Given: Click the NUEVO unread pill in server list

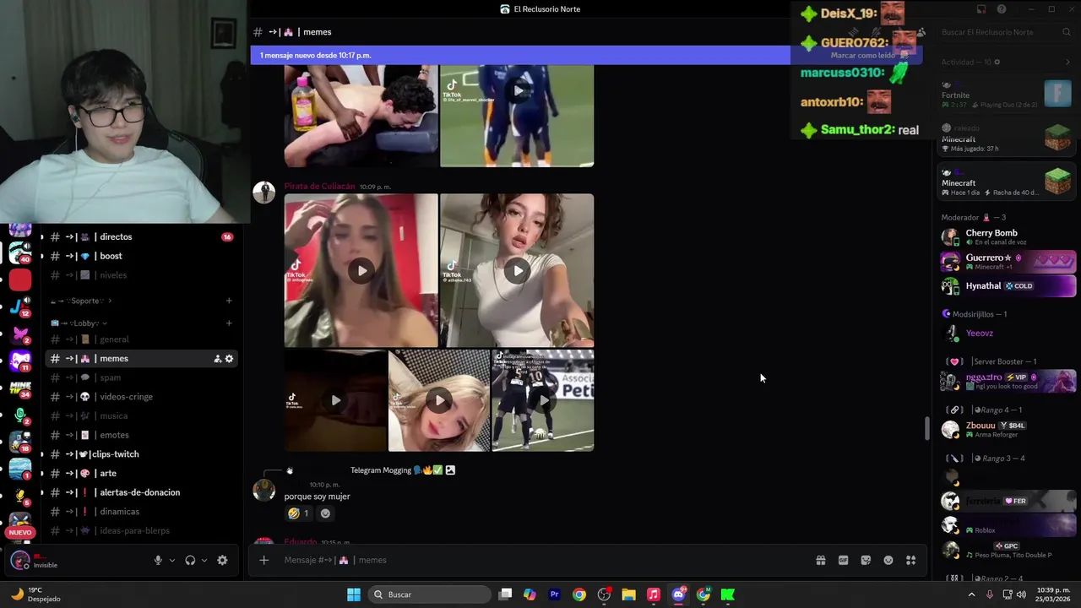Looking at the screenshot, I should (x=20, y=533).
